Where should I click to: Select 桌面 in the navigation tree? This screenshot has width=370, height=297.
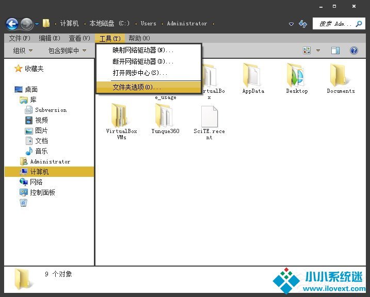click(x=26, y=89)
